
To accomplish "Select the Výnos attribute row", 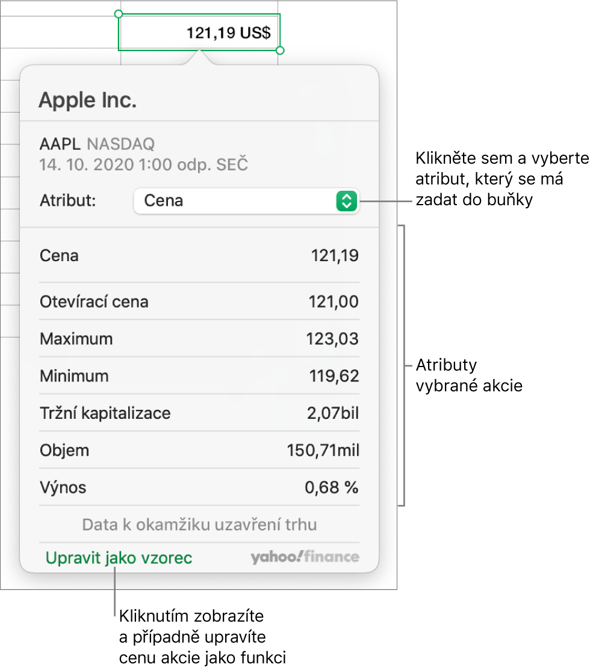I will [x=199, y=487].
